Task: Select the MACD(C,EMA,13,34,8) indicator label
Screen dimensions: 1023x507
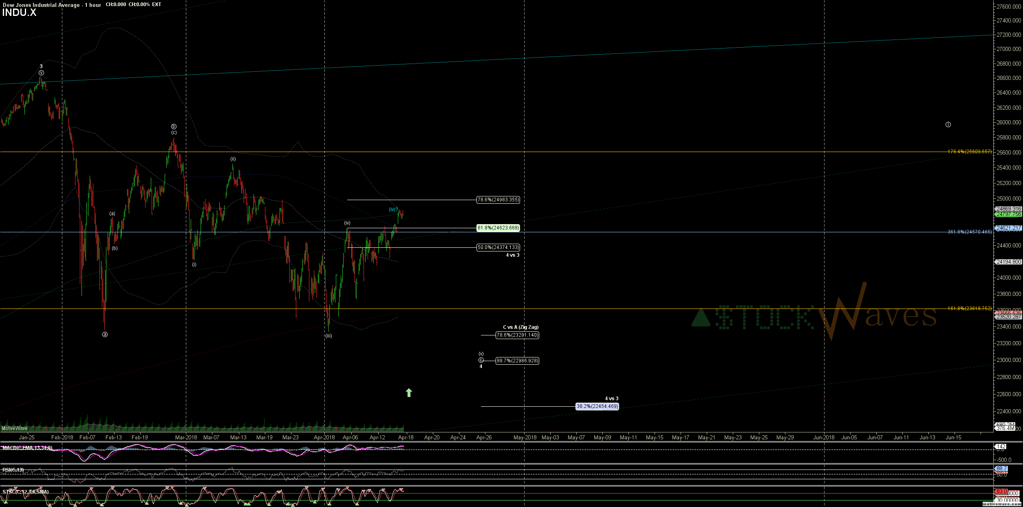Action: tap(27, 448)
